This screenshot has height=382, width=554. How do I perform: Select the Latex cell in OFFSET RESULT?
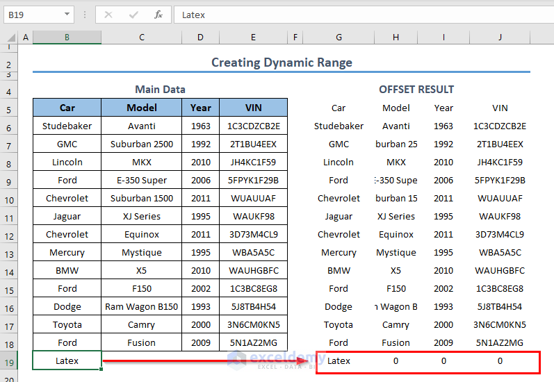click(339, 360)
